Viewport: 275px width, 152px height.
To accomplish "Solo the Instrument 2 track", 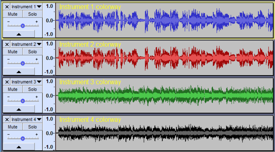I will click(33, 52).
